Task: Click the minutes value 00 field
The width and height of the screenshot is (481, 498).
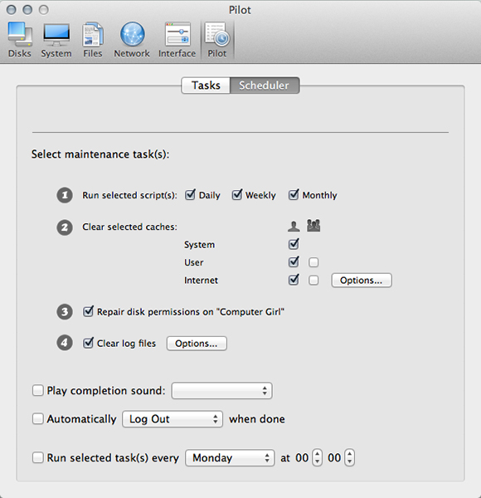Action: 334,457
